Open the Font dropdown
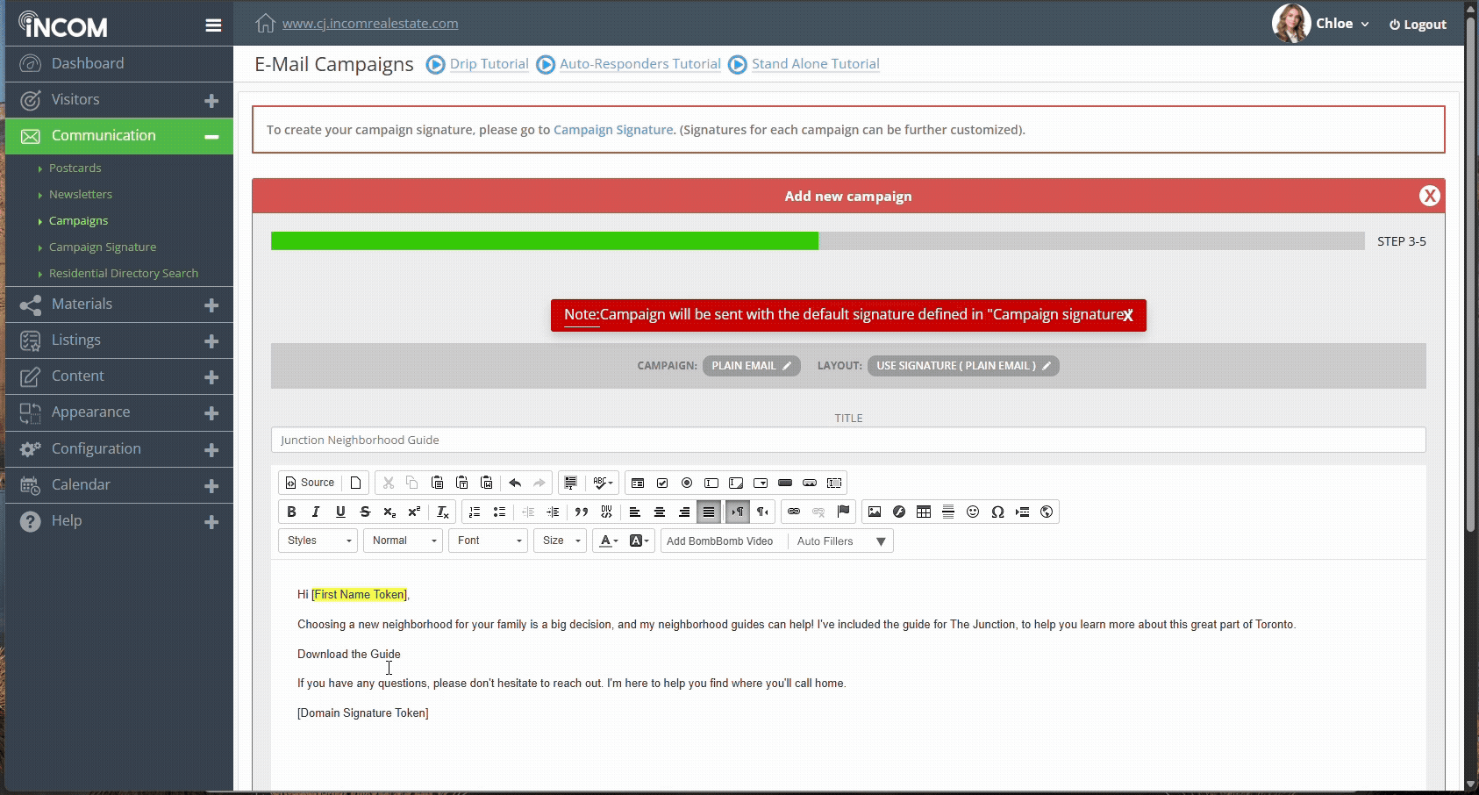Image resolution: width=1479 pixels, height=795 pixels. (x=489, y=541)
